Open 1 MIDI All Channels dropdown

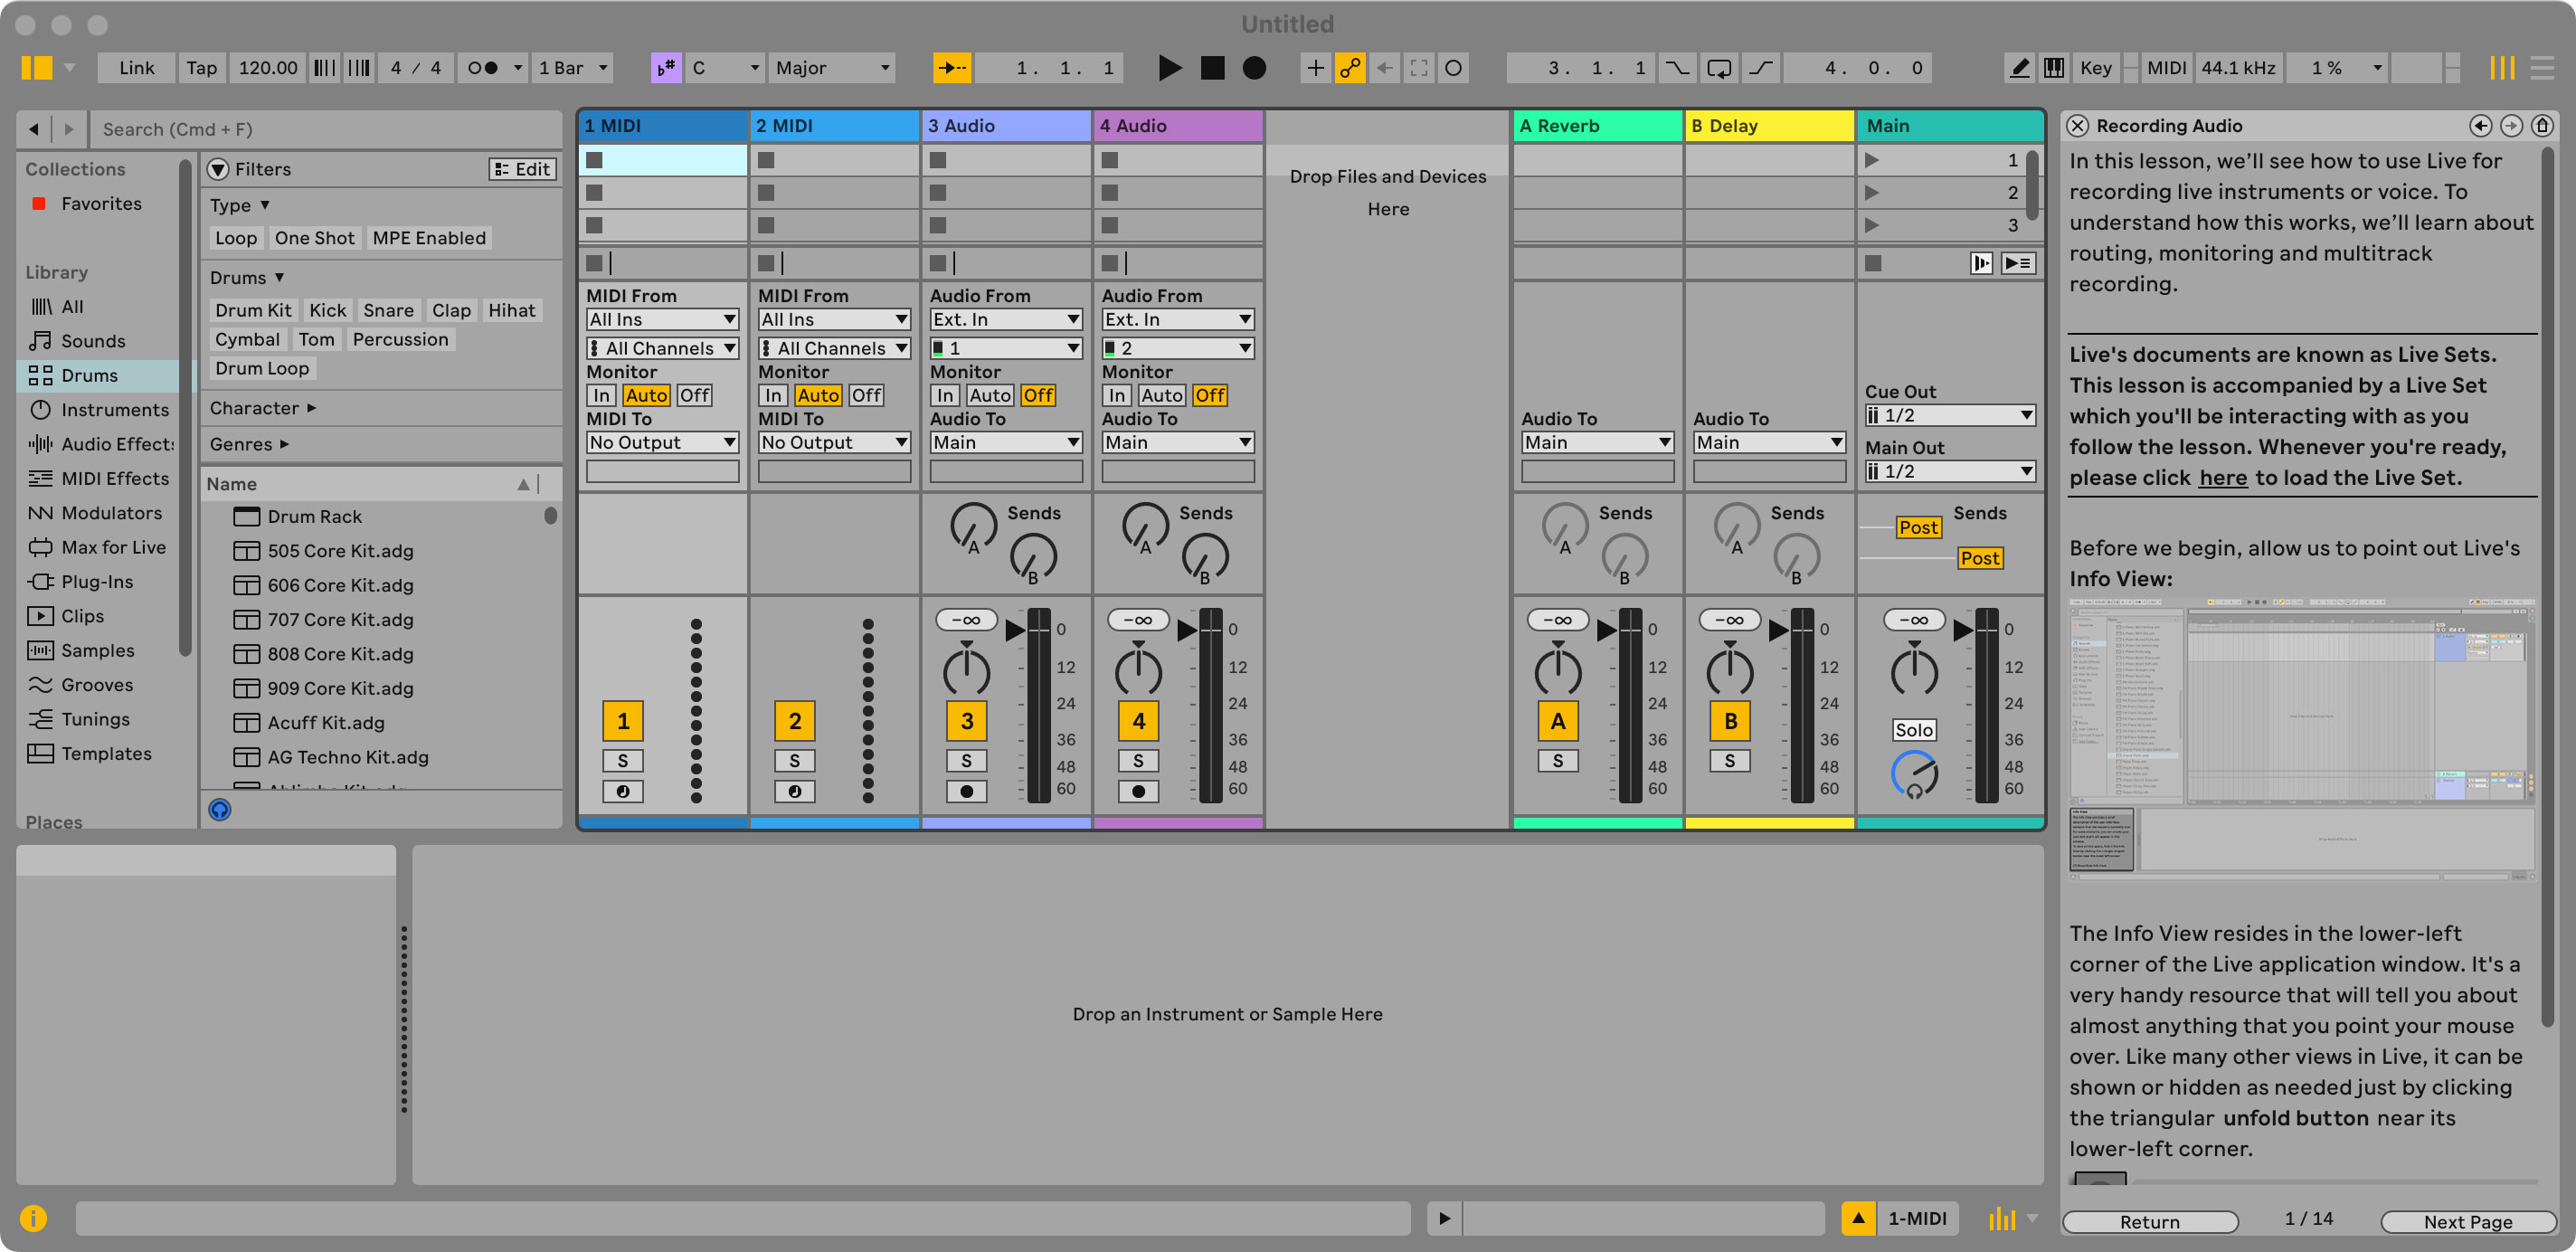coord(662,348)
